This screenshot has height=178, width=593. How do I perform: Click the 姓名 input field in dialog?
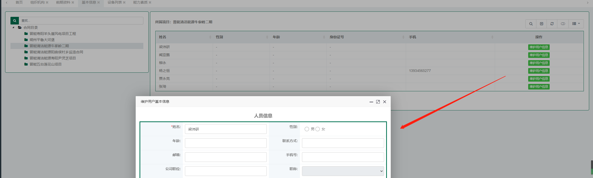pos(226,129)
